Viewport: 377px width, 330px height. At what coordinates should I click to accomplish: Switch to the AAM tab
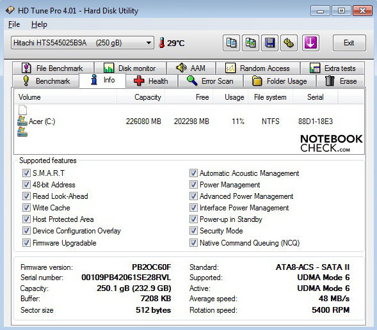(x=191, y=68)
